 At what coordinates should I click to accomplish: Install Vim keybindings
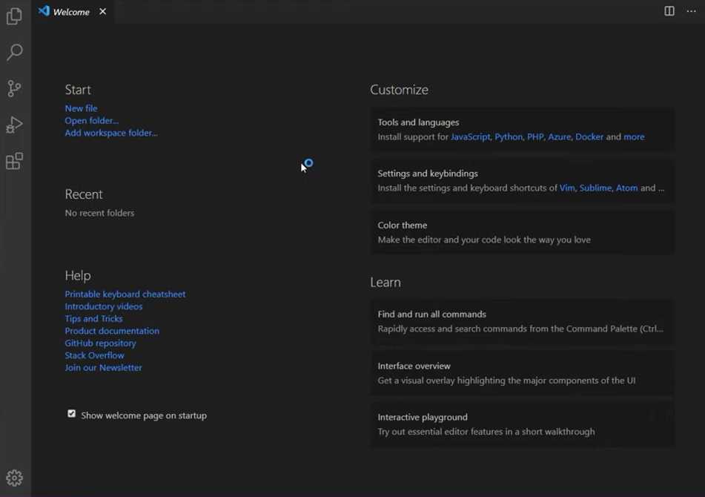point(567,188)
